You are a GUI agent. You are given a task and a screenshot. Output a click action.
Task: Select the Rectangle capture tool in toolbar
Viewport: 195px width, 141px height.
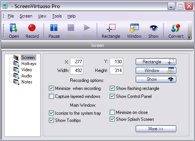tap(111, 31)
